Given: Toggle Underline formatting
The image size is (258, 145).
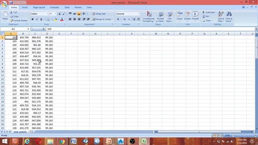Looking at the screenshot, I should (x=41, y=19).
